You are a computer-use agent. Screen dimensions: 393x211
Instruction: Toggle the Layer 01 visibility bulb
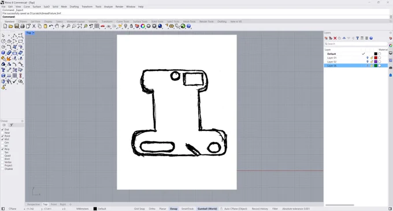pyautogui.click(x=368, y=58)
